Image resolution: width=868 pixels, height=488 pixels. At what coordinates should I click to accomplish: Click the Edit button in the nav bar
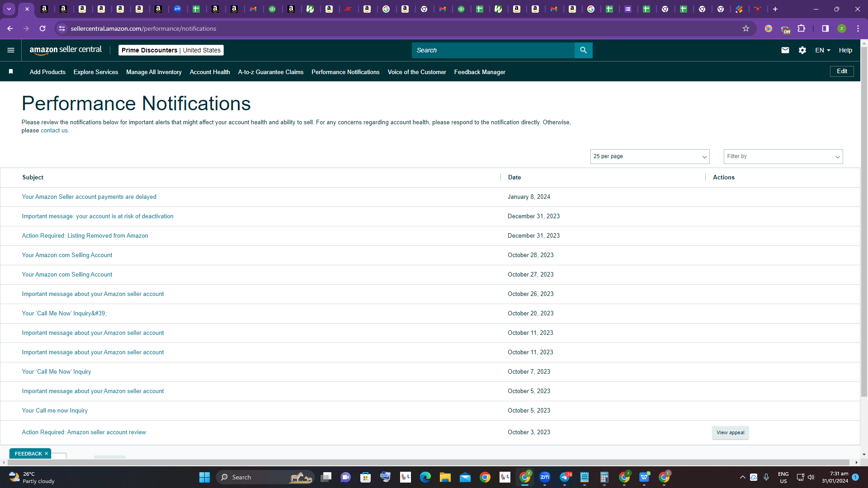point(842,71)
